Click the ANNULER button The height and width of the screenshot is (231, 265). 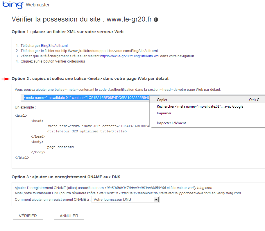69,216
